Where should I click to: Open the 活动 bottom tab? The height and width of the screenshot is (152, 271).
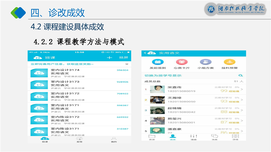(x=193, y=137)
